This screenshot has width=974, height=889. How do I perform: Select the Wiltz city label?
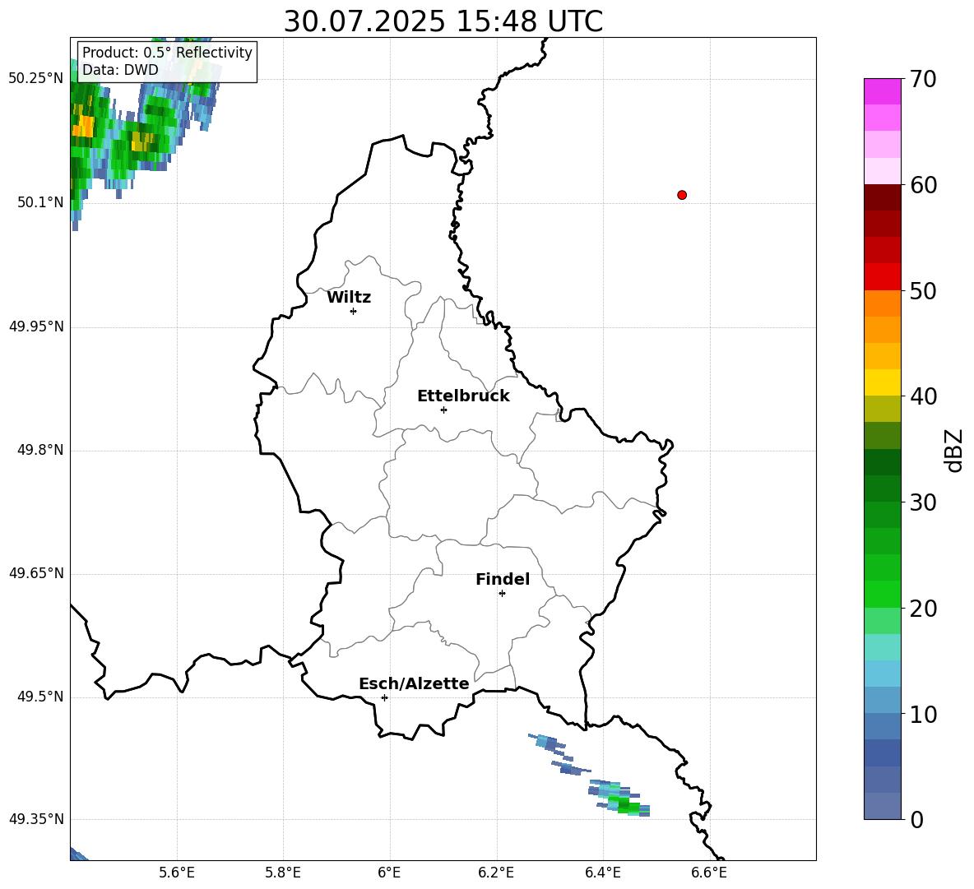click(x=349, y=298)
